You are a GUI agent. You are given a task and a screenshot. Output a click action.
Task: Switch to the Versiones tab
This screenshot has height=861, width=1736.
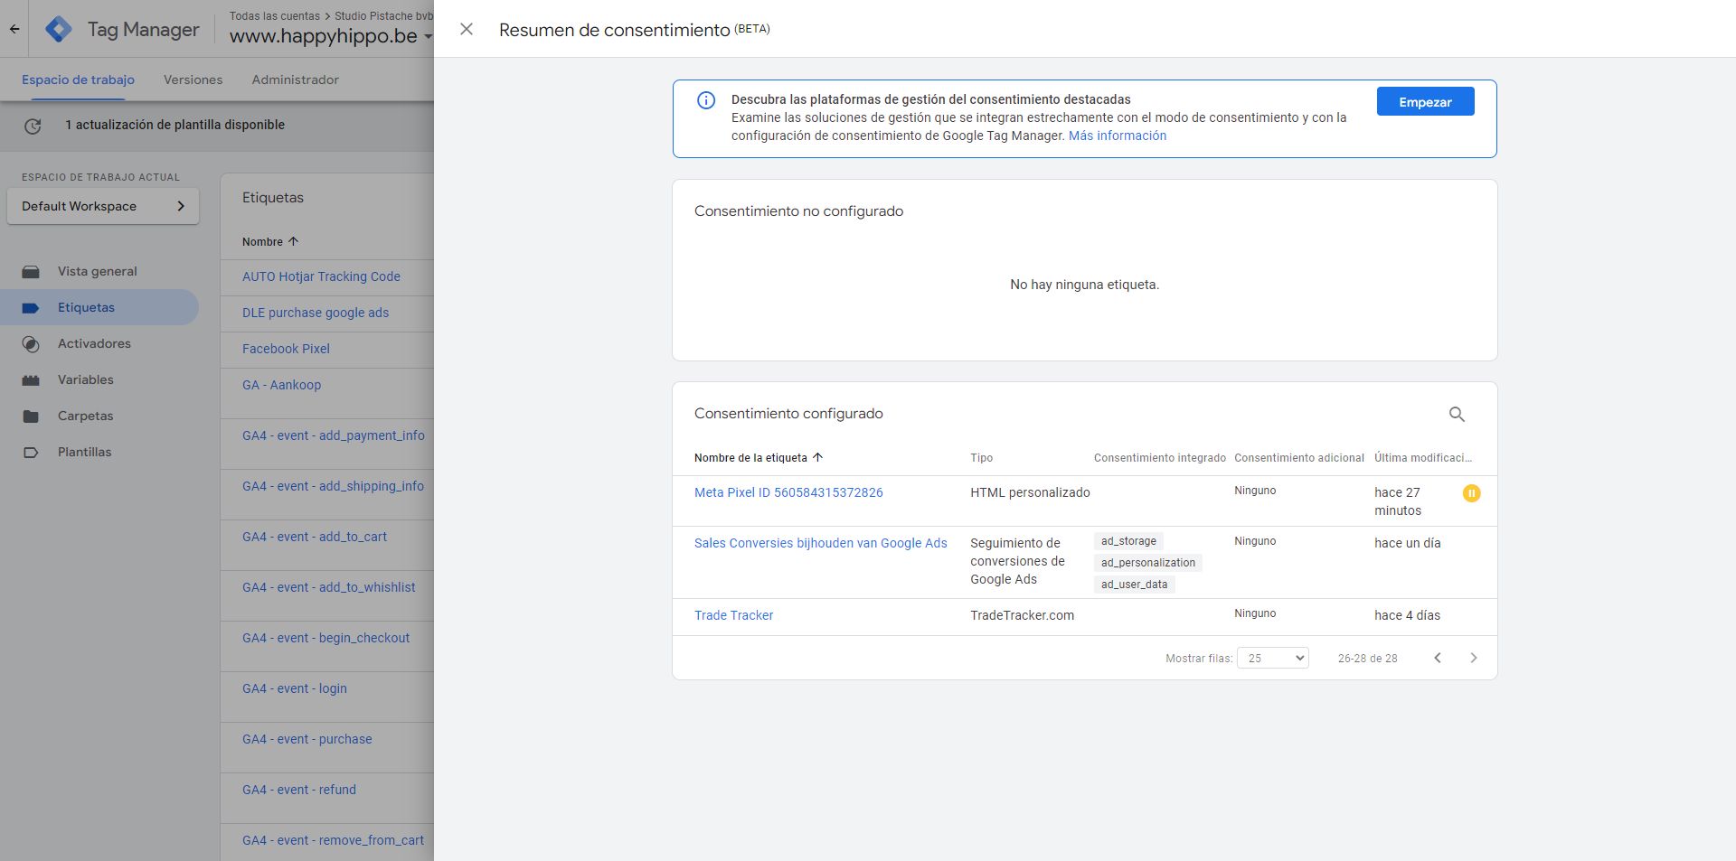tap(193, 80)
